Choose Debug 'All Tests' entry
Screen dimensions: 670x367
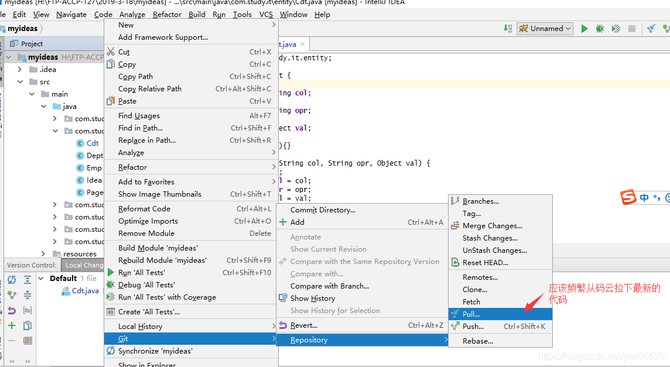tap(191, 285)
